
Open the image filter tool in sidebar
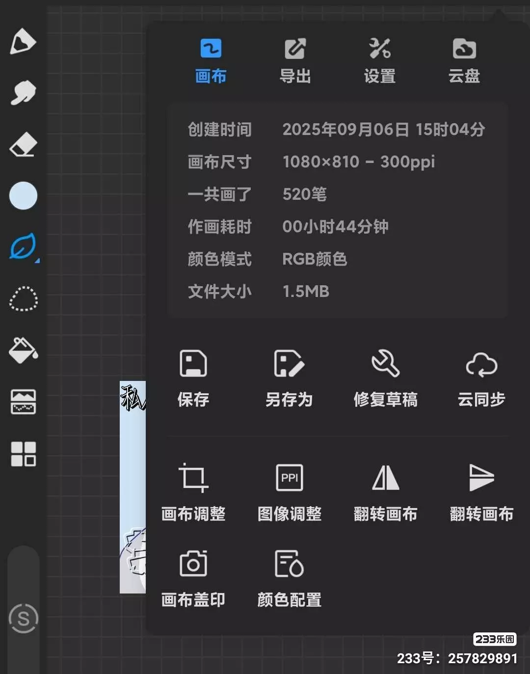(23, 402)
